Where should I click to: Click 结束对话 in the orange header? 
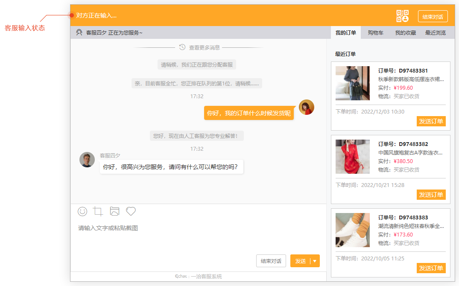[x=433, y=17]
